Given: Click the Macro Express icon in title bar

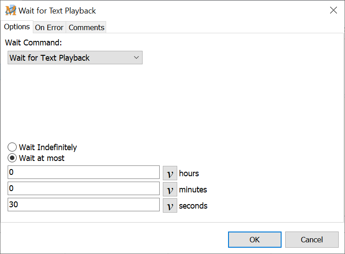Looking at the screenshot, I should tap(10, 10).
